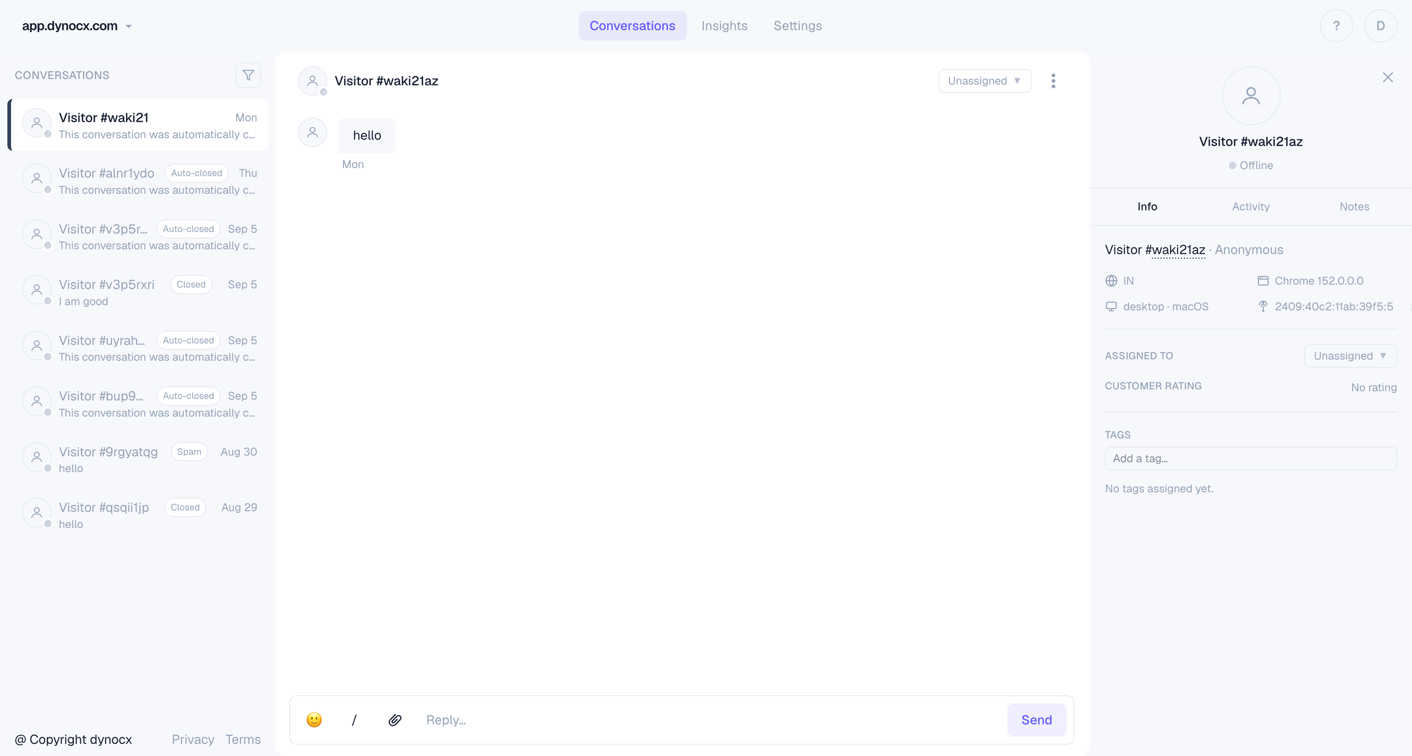Open the Privacy link
The height and width of the screenshot is (756, 1412).
click(x=192, y=739)
